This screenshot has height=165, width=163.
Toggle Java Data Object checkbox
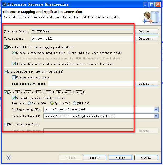6,72
